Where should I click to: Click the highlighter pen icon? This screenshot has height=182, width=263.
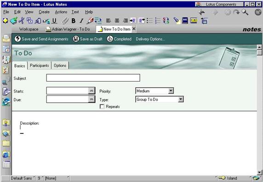click(x=90, y=21)
